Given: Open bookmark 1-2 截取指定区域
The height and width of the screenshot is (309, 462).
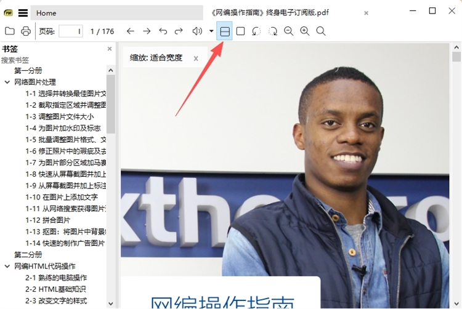Looking at the screenshot, I should (x=66, y=105).
